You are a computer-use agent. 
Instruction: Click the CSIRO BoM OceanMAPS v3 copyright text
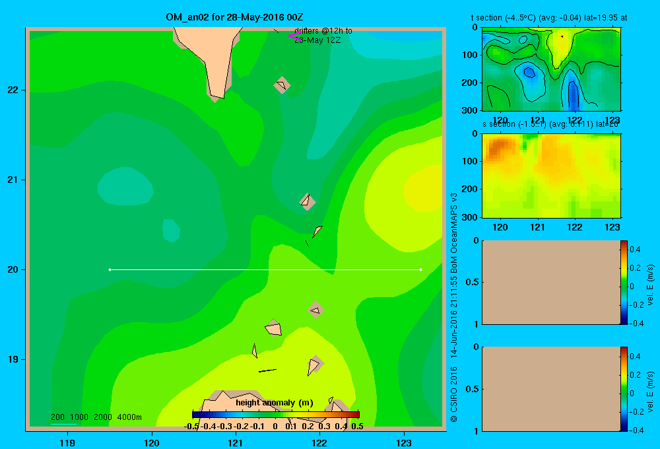454,308
